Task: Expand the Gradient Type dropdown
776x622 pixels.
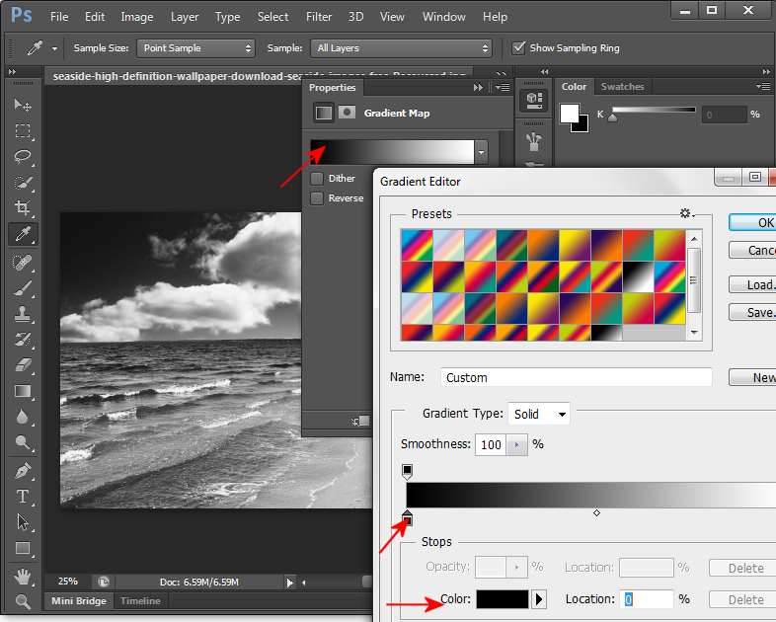Action: [x=539, y=414]
